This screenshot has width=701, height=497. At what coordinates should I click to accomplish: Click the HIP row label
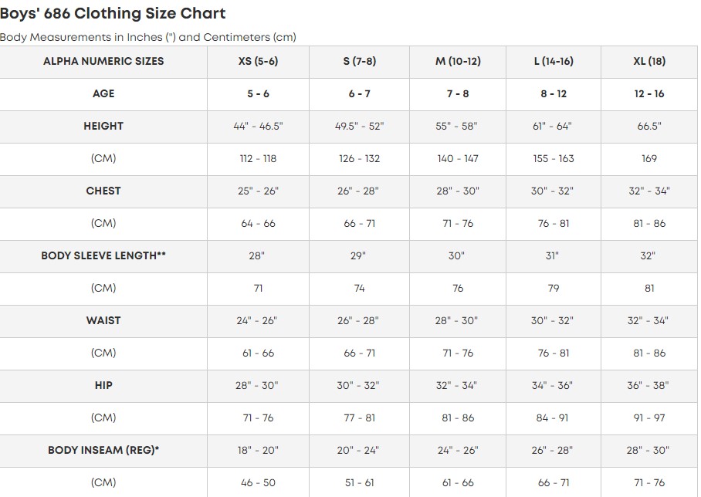(103, 385)
